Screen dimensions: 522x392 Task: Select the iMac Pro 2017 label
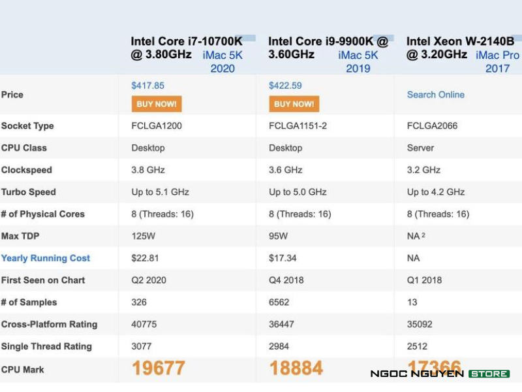[x=497, y=61]
